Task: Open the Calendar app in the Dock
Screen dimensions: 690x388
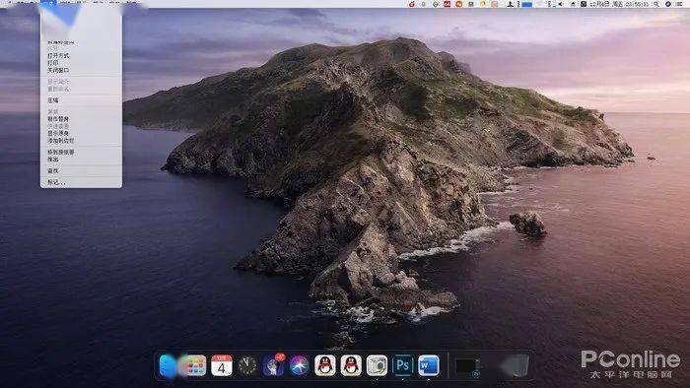Action: coord(222,365)
